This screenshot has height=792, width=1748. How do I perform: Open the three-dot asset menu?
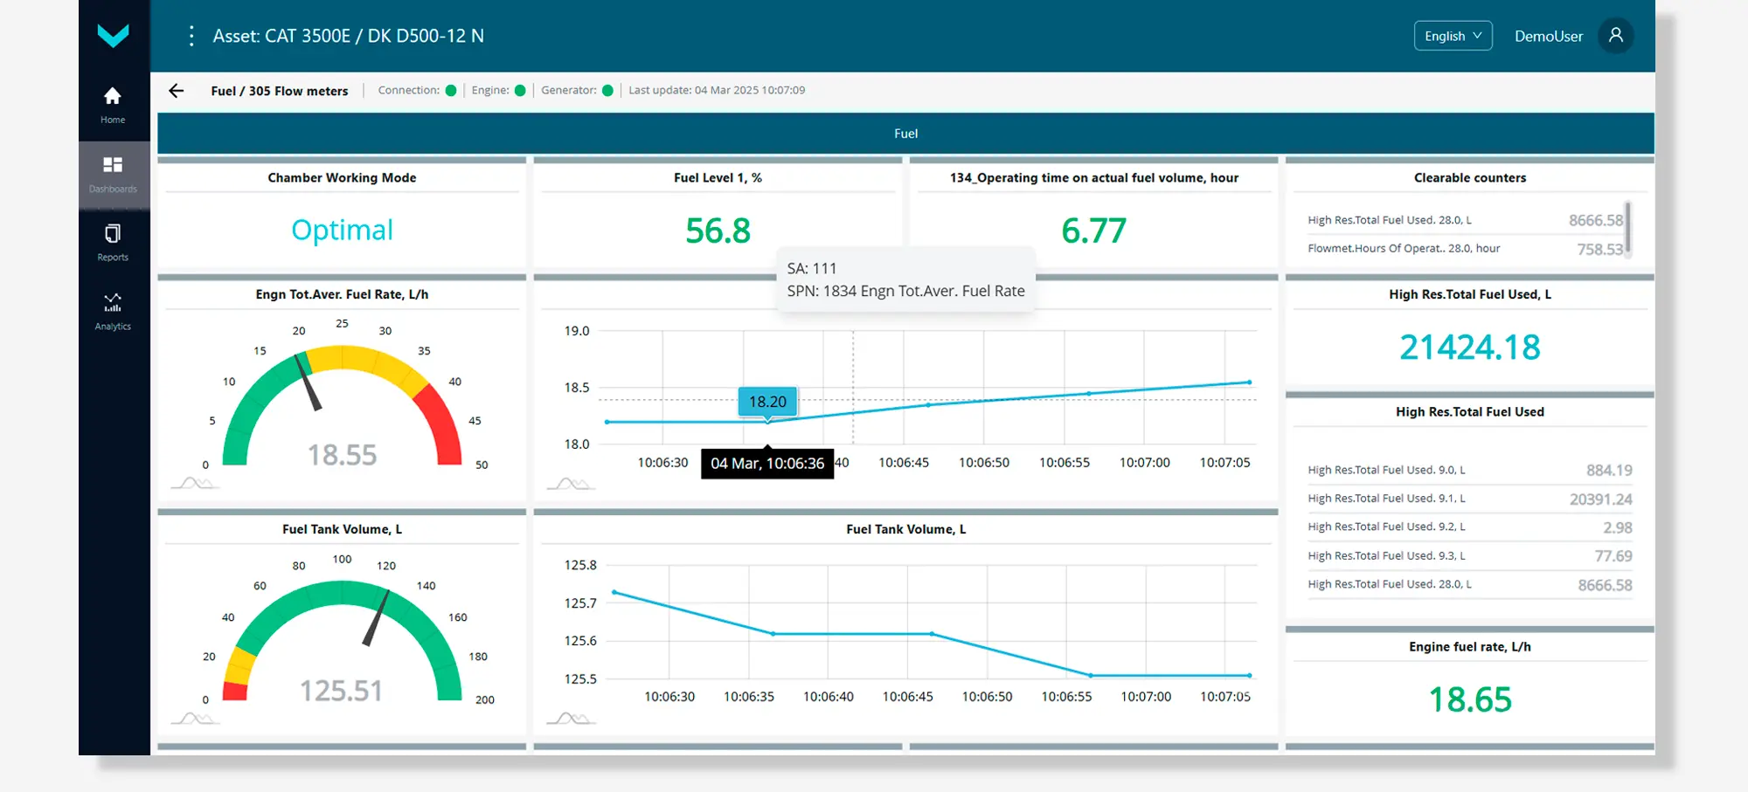(191, 36)
